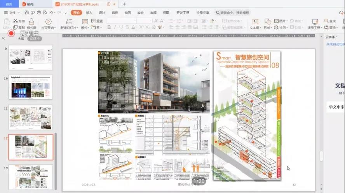
Task: Toggle Underline formatting
Action: click(121, 27)
